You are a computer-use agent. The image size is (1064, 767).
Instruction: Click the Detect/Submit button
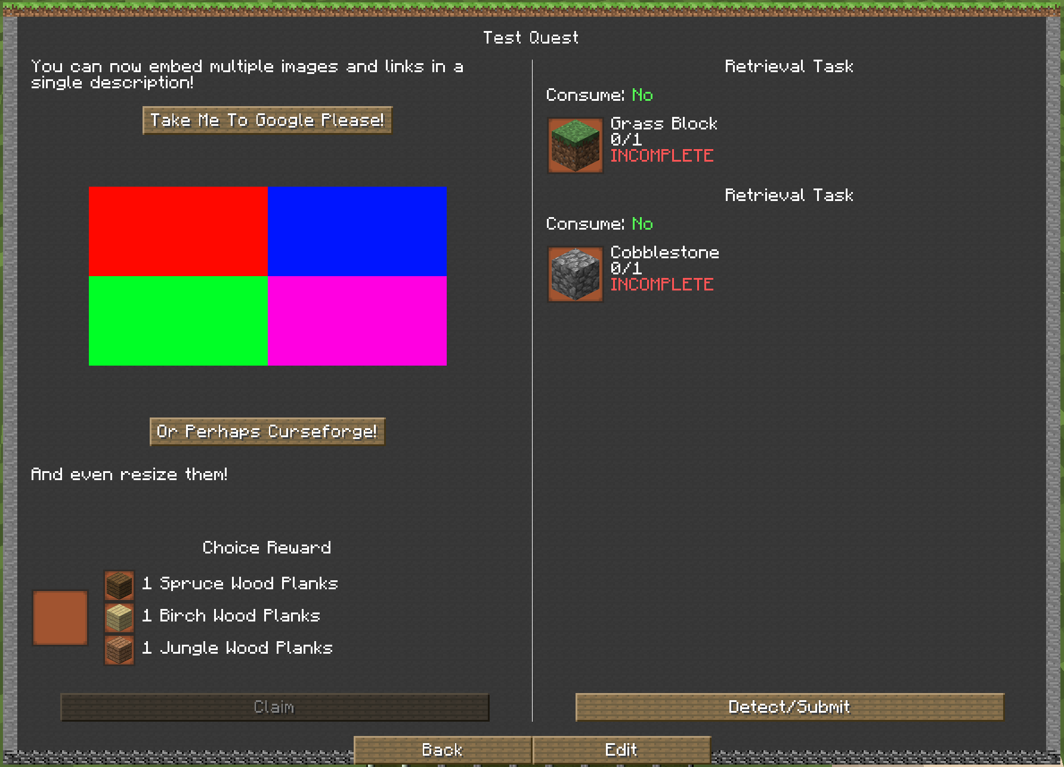[x=789, y=707]
